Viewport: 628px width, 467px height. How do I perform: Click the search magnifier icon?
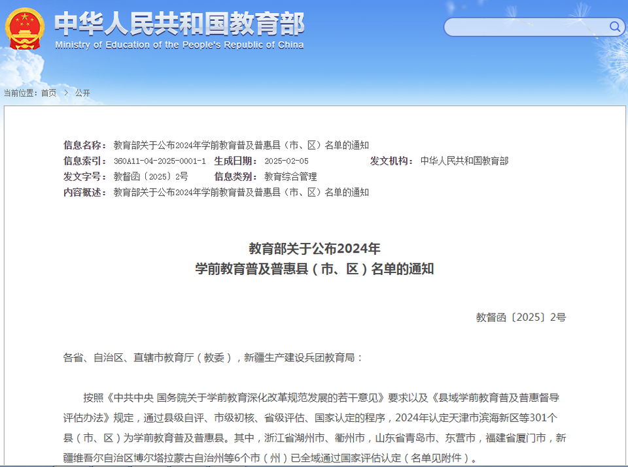click(615, 27)
